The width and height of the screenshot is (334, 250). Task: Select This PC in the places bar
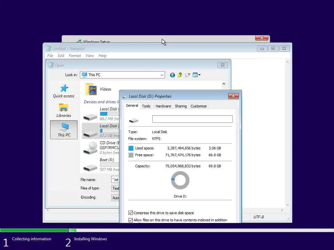coord(64,130)
